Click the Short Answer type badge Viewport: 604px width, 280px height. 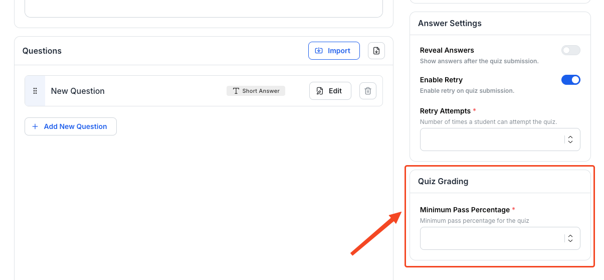pyautogui.click(x=256, y=91)
